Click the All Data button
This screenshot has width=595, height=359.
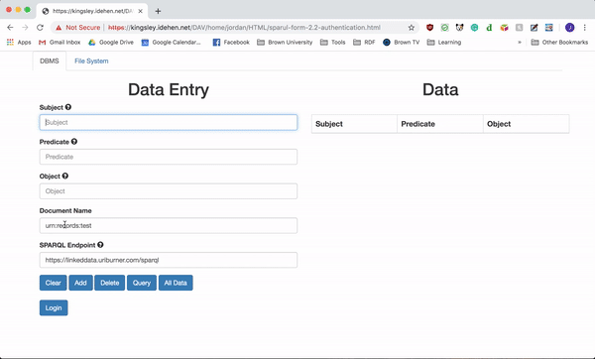point(176,283)
